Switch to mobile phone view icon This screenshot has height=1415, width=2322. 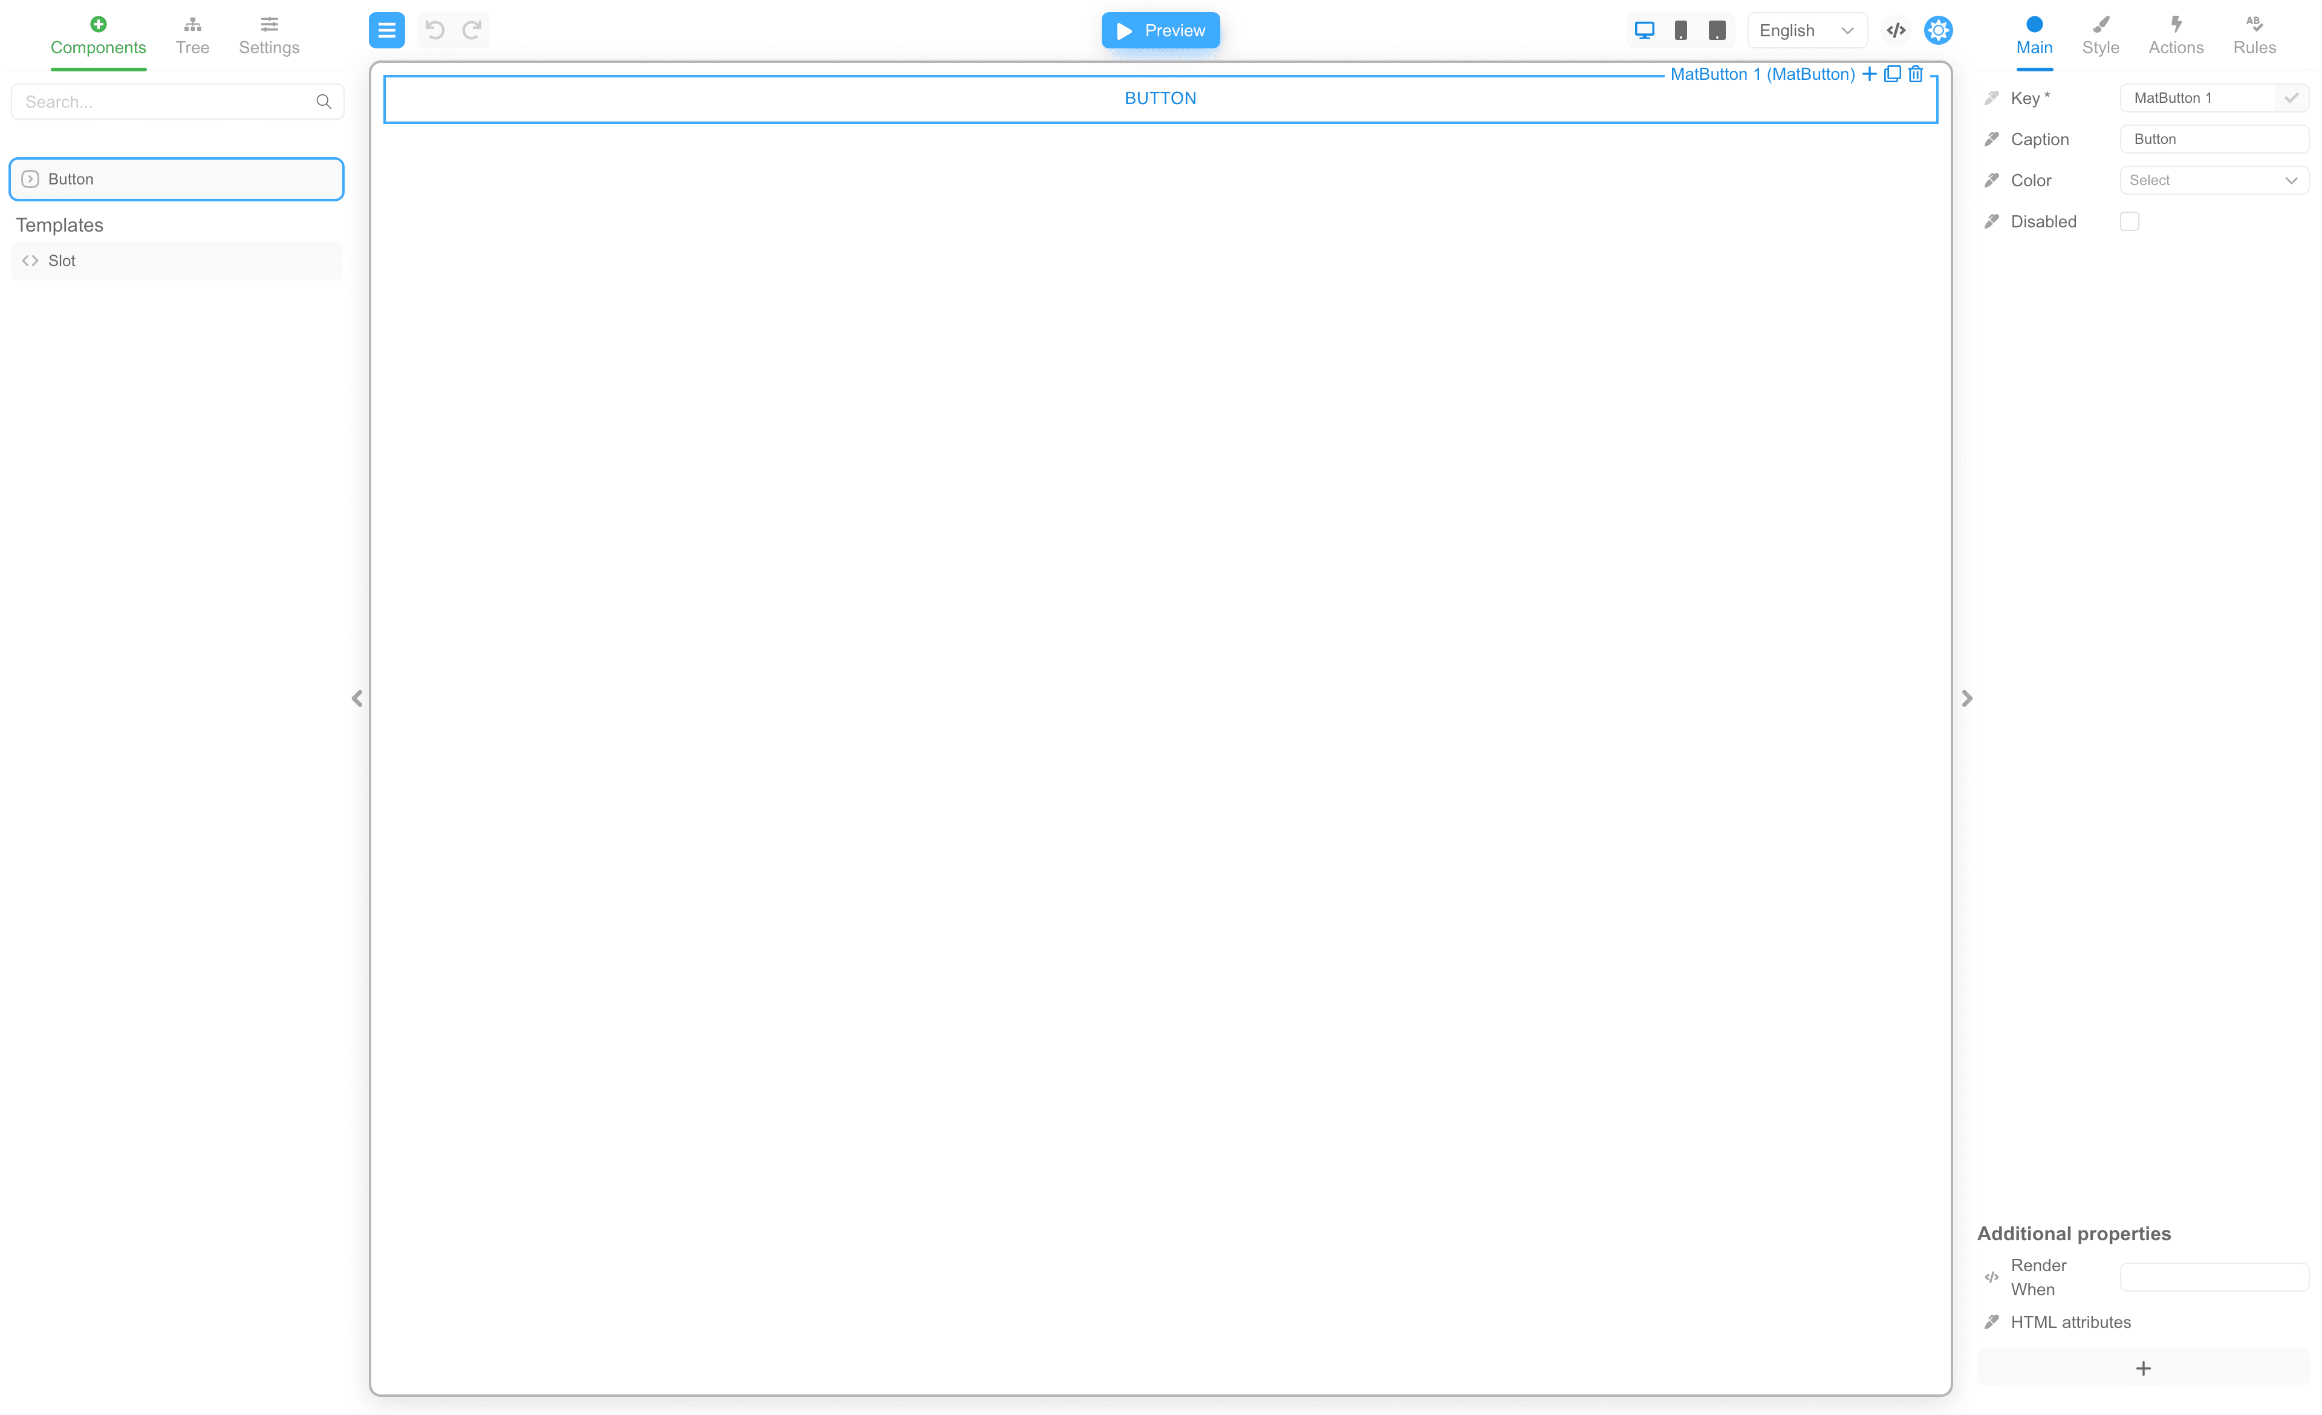(x=1680, y=30)
